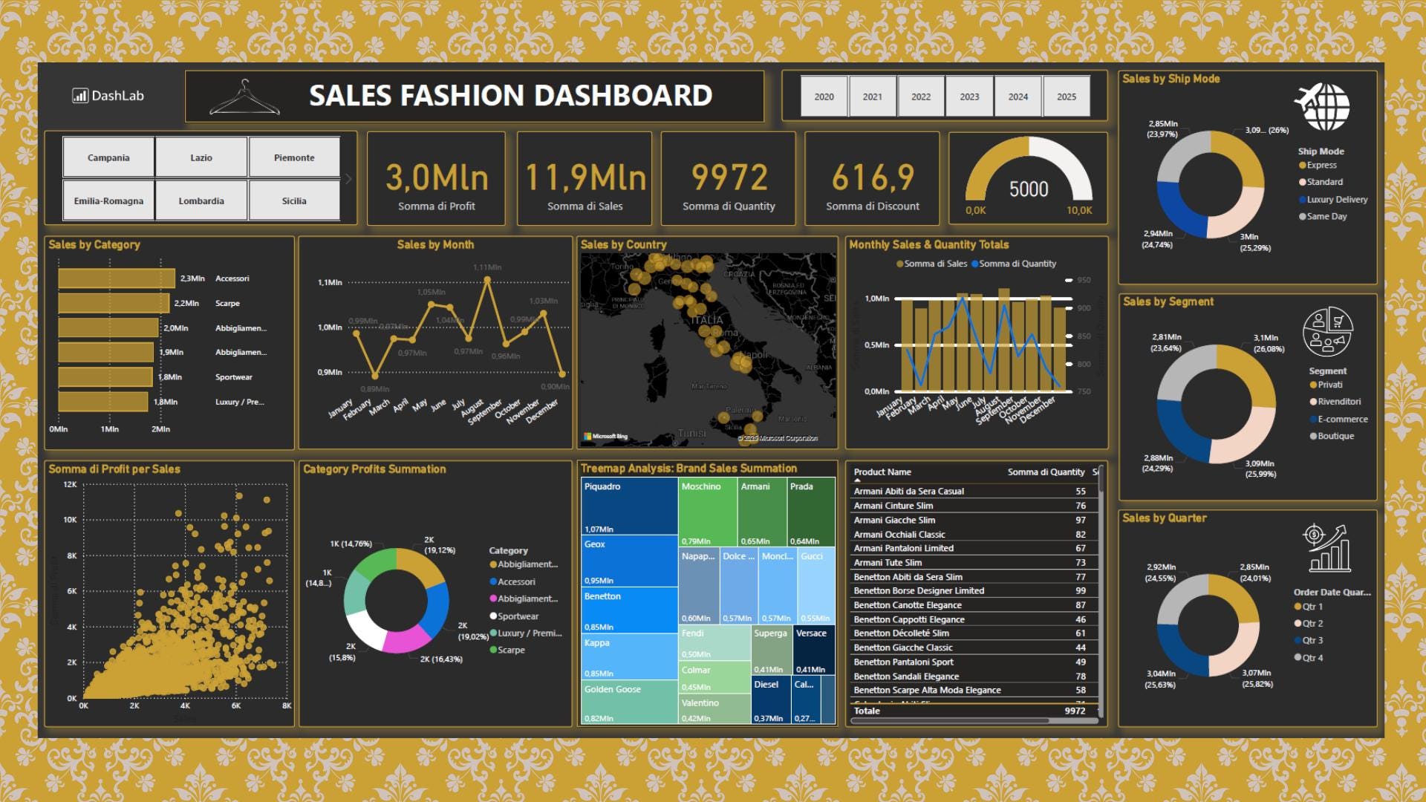This screenshot has width=1426, height=802.
Task: Select Luxury Delivery legend item
Action: [1333, 200]
